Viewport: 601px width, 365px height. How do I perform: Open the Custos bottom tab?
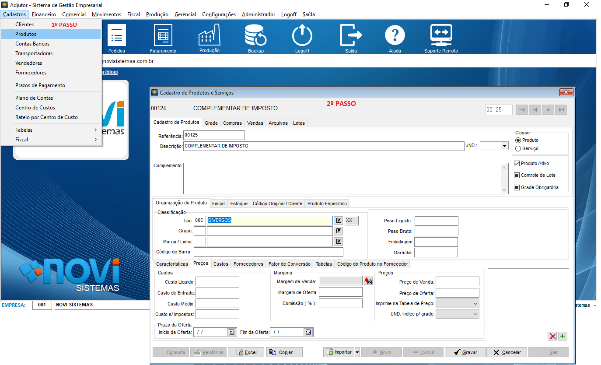pos(221,264)
